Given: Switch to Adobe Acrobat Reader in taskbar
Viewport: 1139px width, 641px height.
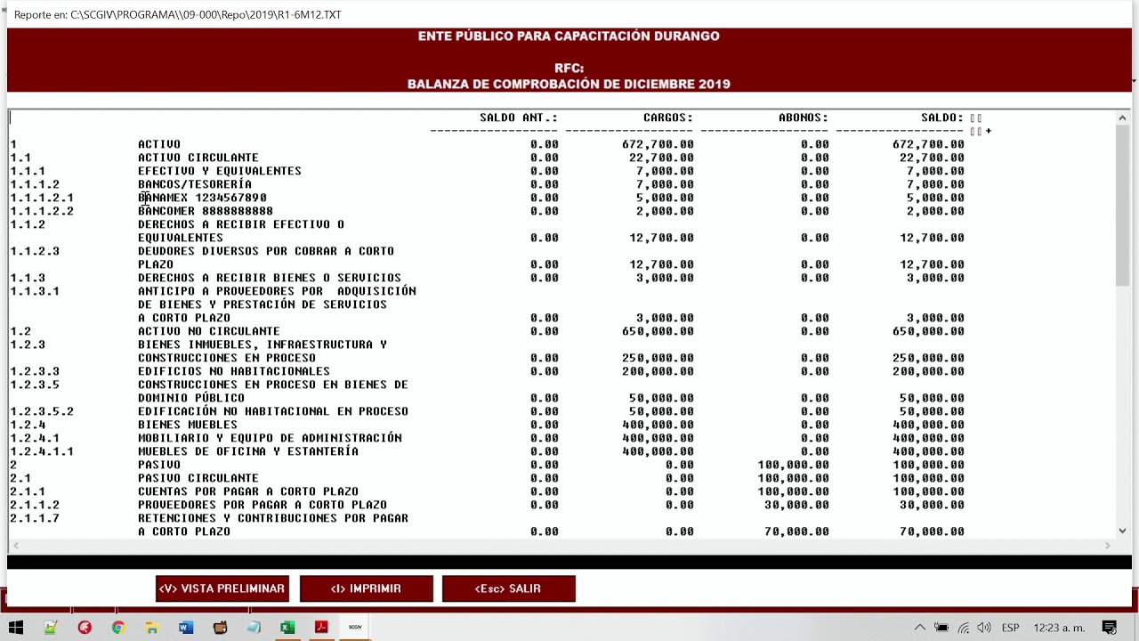Looking at the screenshot, I should tap(321, 628).
